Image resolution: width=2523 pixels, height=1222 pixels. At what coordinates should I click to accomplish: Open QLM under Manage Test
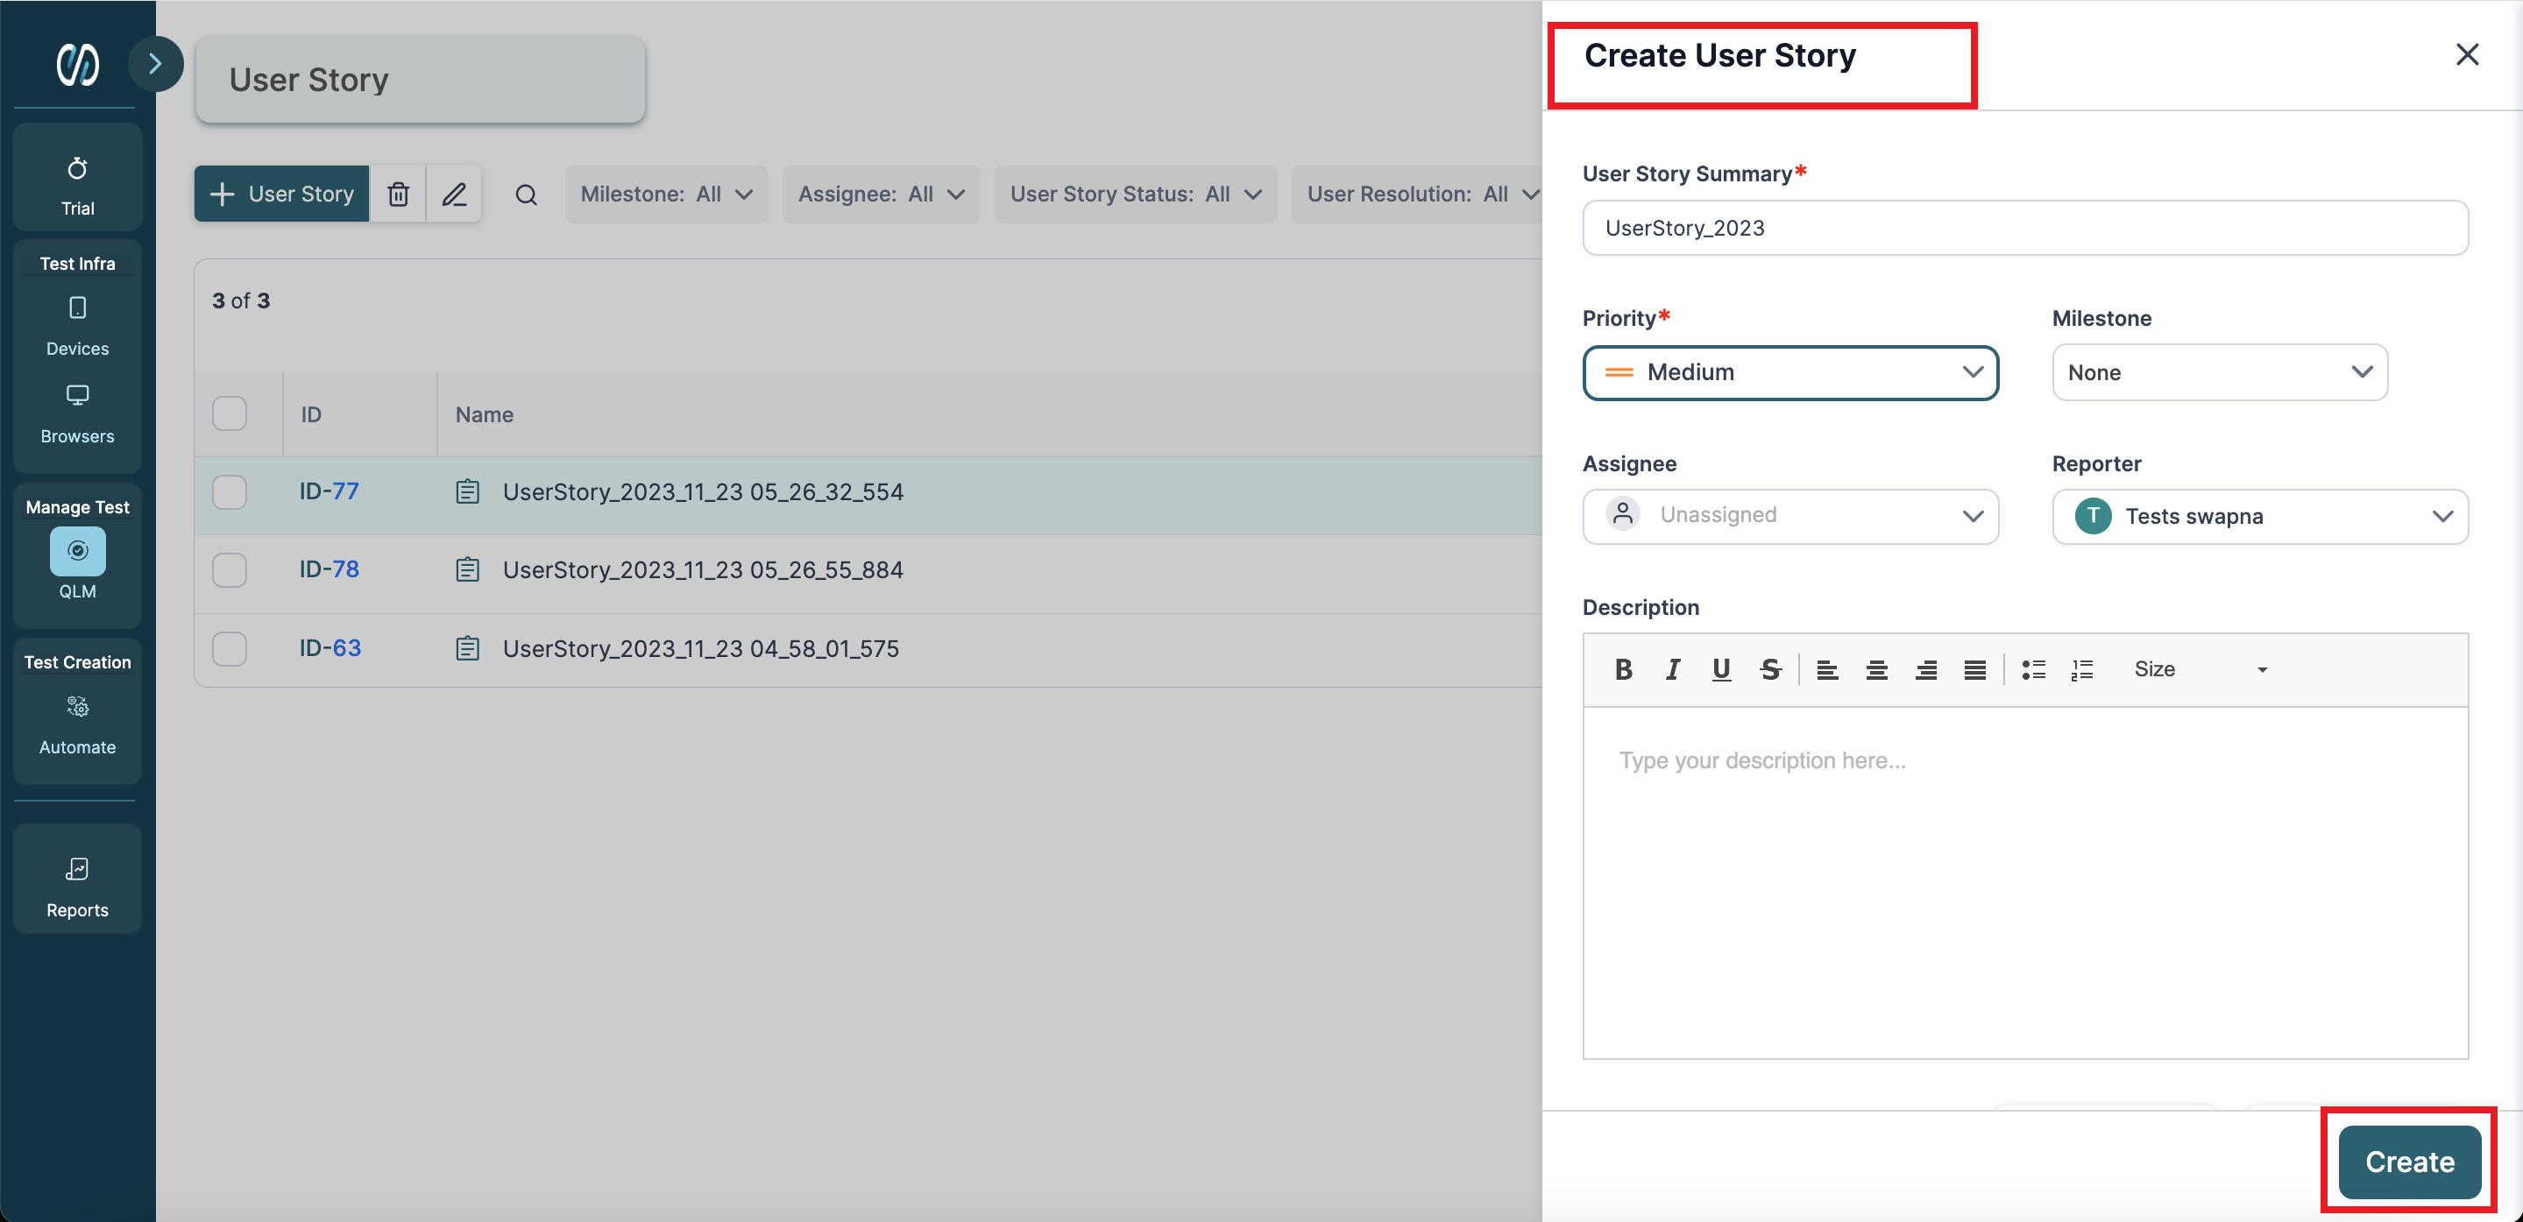(x=77, y=565)
